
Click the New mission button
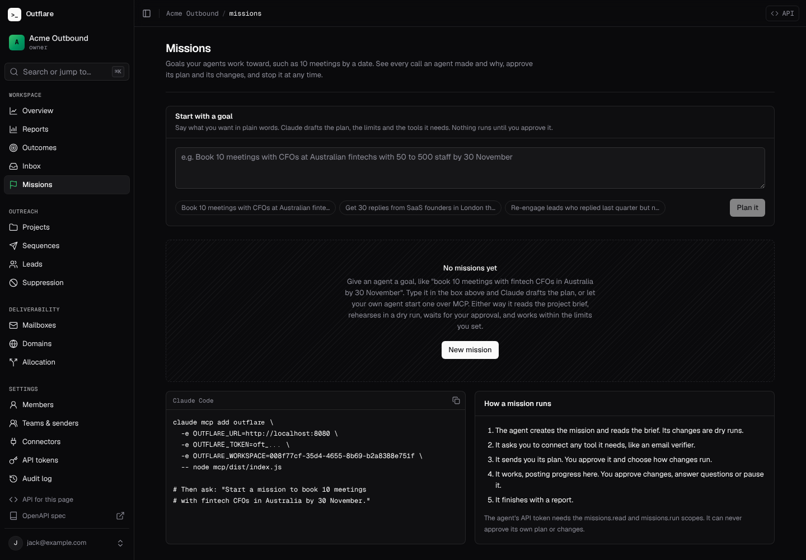pyautogui.click(x=470, y=350)
